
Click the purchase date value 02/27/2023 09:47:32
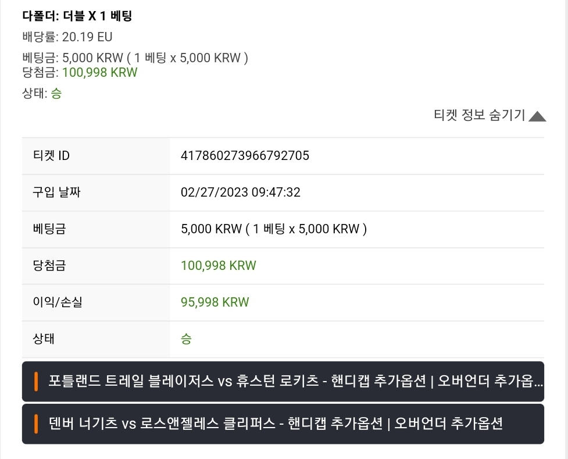point(241,192)
